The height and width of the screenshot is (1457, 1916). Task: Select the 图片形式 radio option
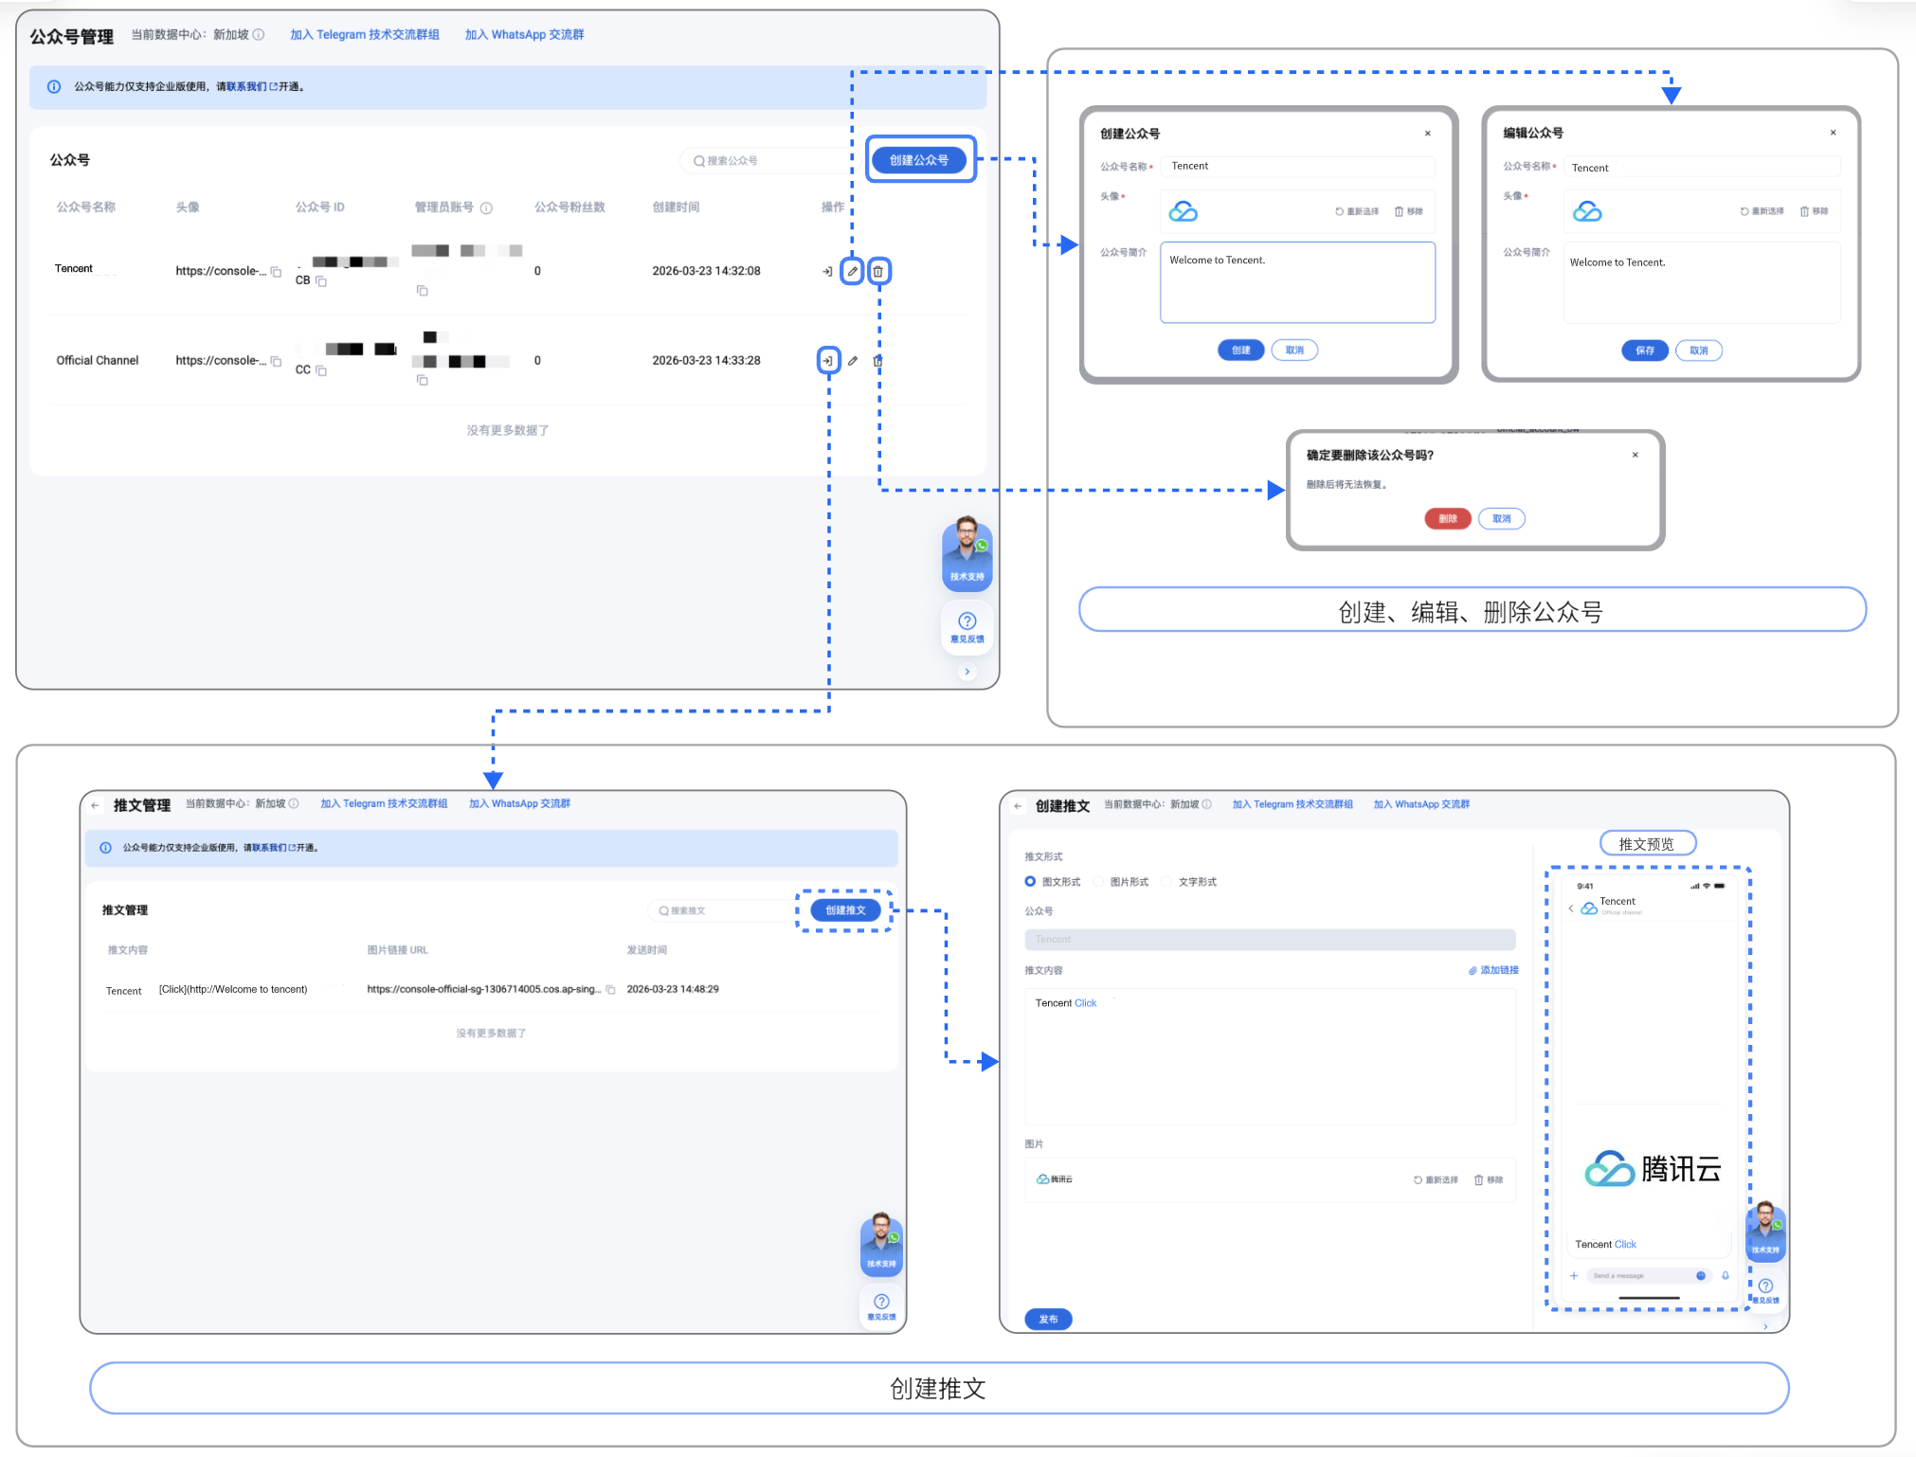(1099, 881)
